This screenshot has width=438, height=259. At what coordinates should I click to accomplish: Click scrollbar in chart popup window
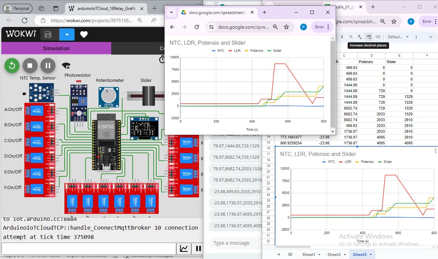click(x=333, y=84)
